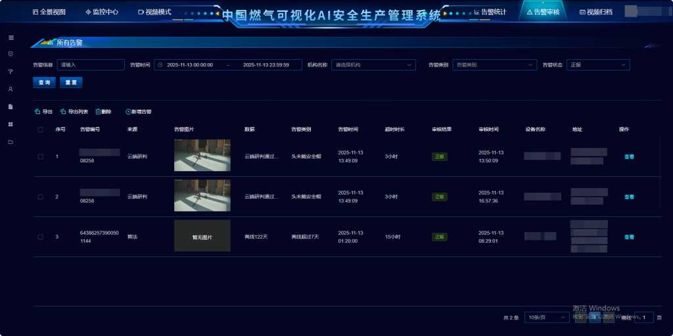Expand the 告警状态 dropdown showing 正报
The image size is (673, 336).
(598, 65)
